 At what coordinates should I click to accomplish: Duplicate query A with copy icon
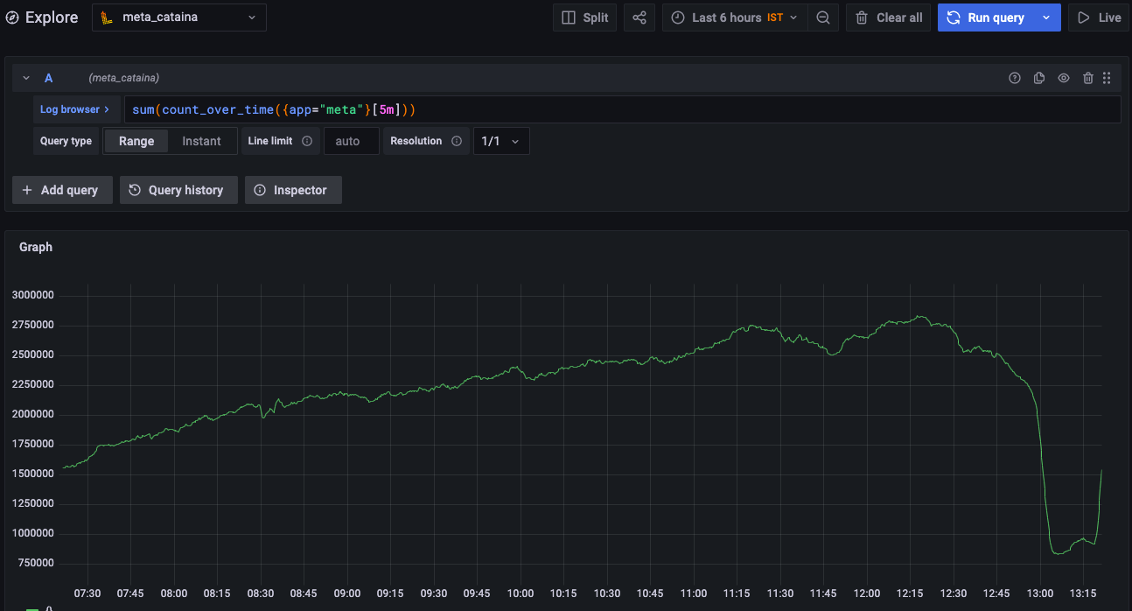tap(1039, 78)
